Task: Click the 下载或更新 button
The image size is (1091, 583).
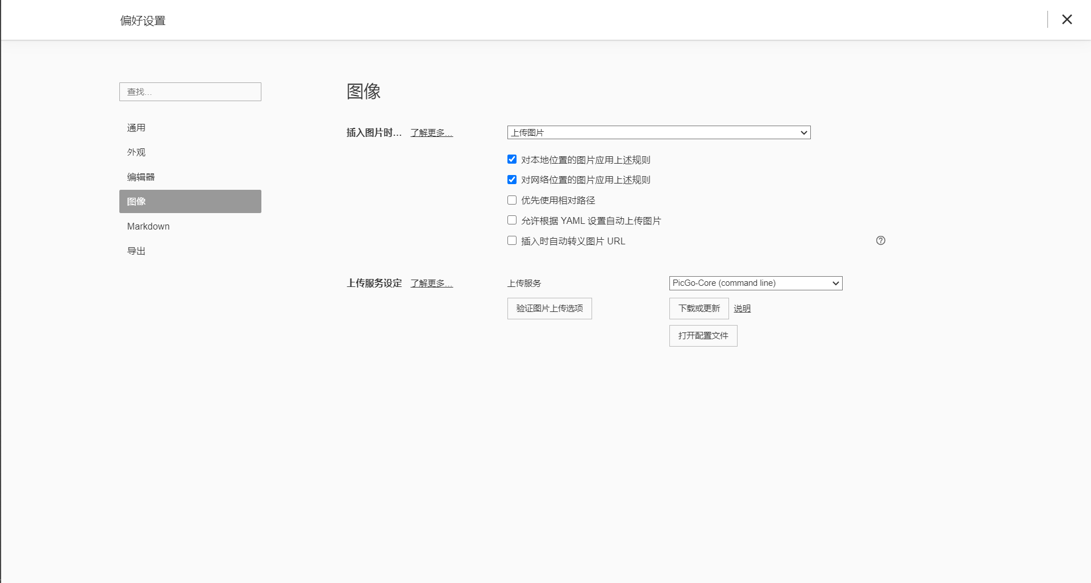Action: 699,309
